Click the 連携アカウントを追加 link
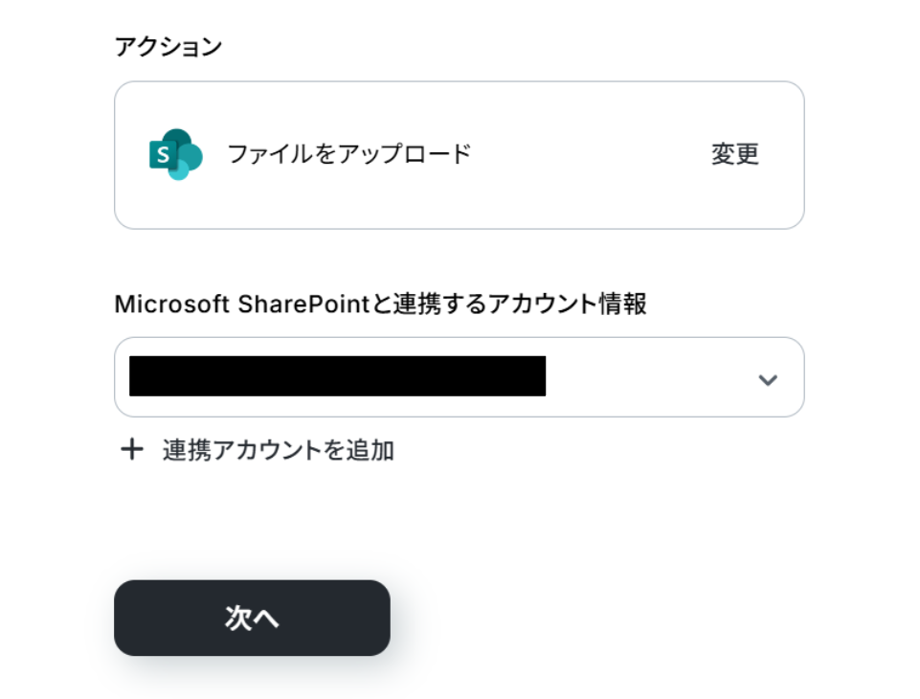Screen dimensions: 920x699 pos(278,450)
